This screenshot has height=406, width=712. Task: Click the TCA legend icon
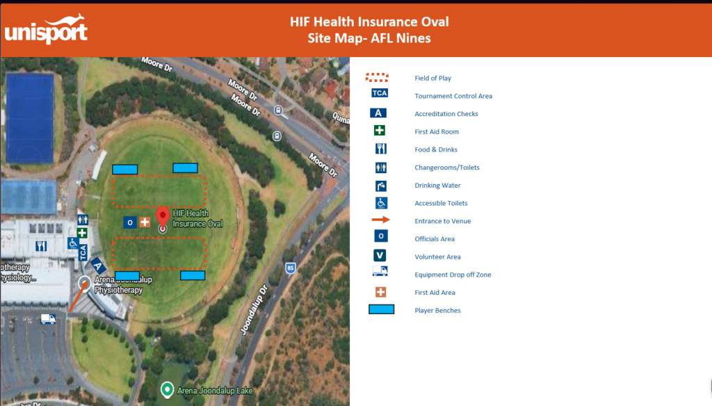point(380,93)
